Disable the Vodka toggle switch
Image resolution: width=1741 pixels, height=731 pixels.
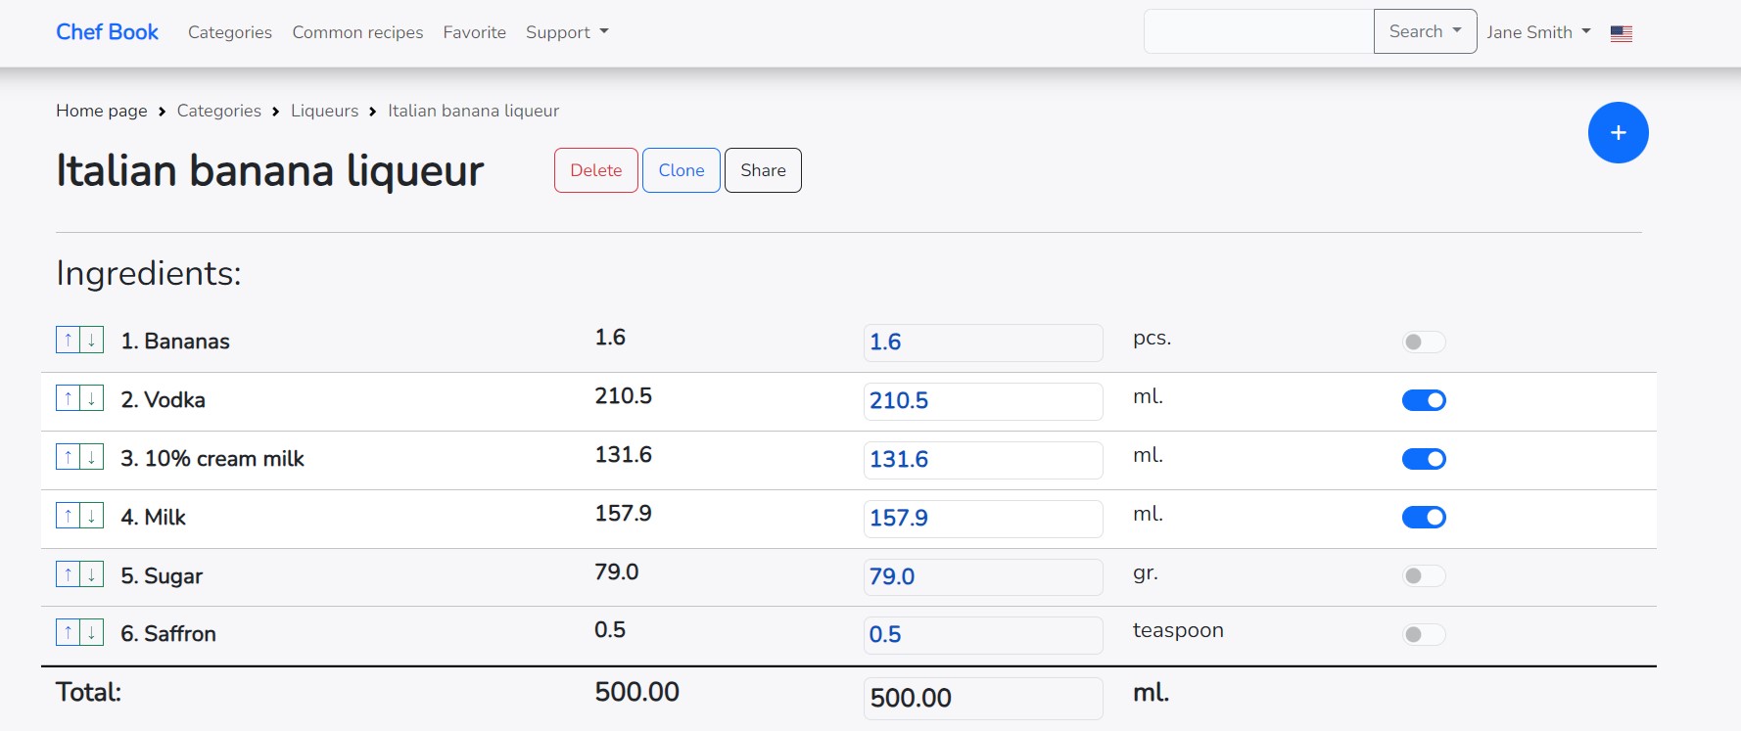(x=1423, y=400)
